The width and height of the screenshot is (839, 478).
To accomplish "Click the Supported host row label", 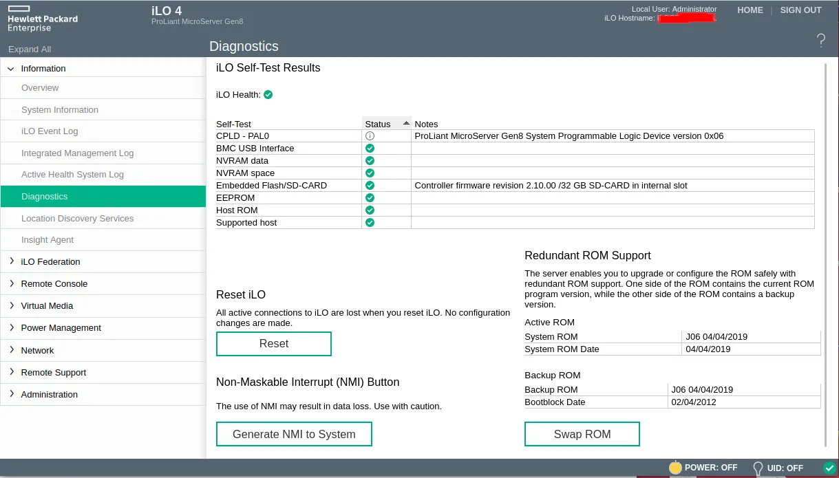I will click(246, 223).
